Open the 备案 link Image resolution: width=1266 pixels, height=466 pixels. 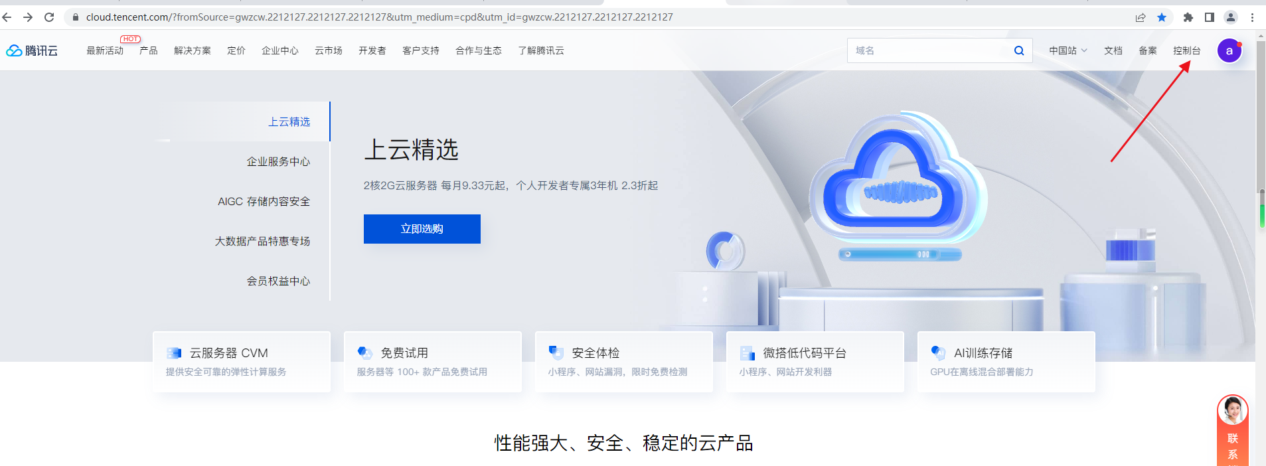tap(1148, 50)
